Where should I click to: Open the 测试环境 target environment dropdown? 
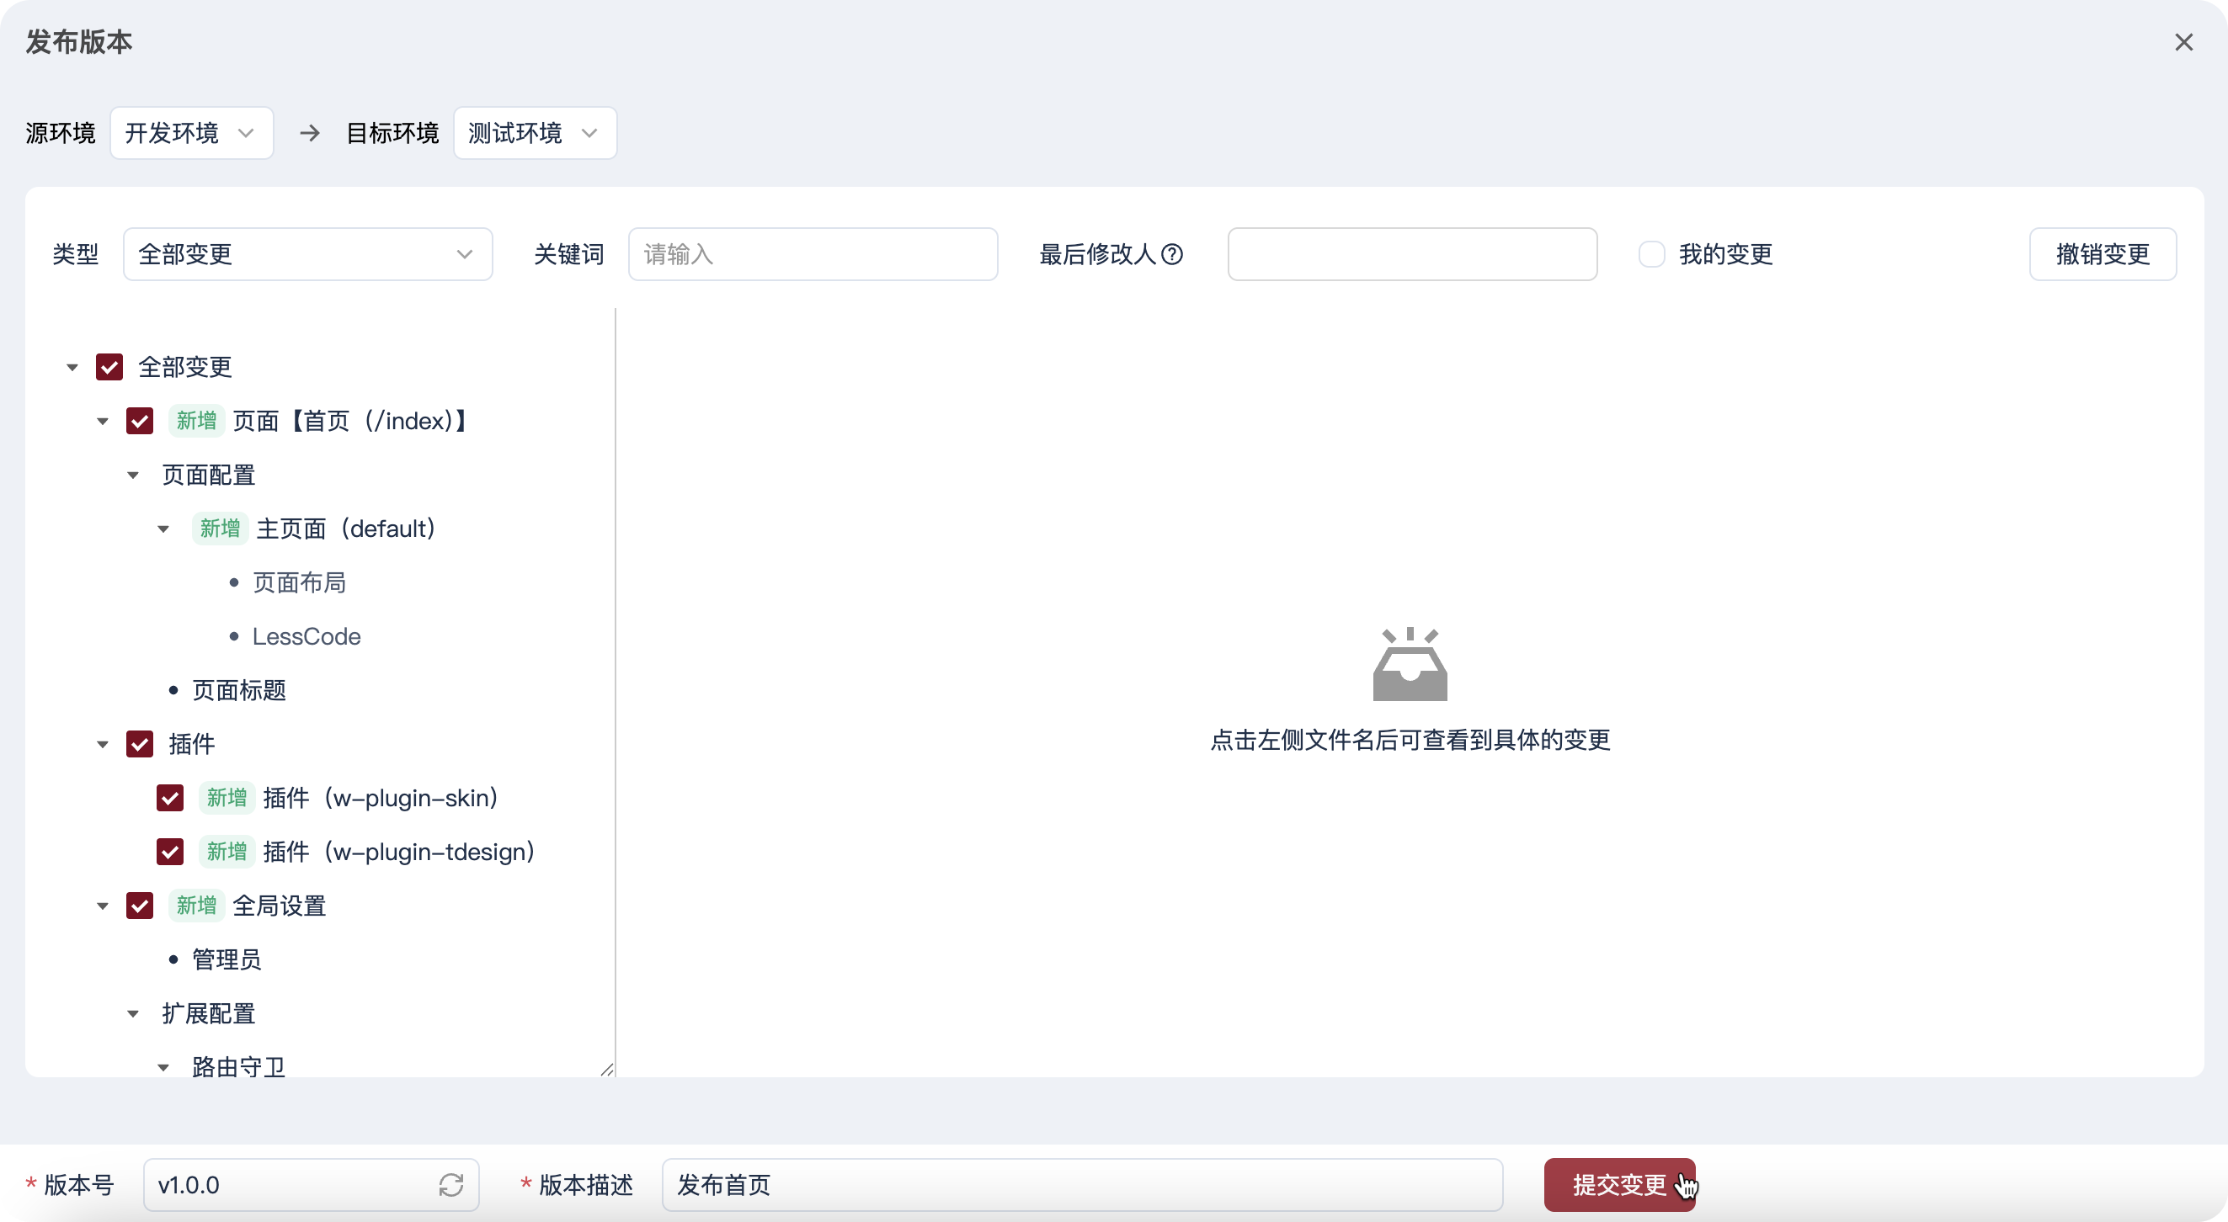click(x=535, y=133)
